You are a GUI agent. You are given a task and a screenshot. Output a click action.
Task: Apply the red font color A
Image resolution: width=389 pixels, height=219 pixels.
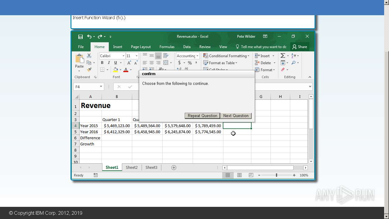[x=126, y=70]
